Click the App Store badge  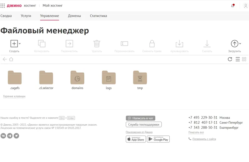coord(136,139)
